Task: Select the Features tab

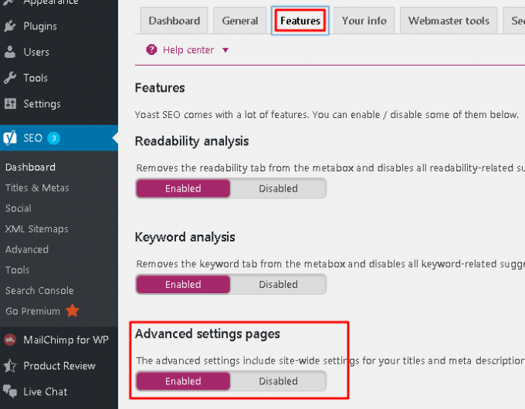Action: click(x=300, y=21)
